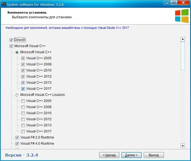191x161 pixels.
Task: Click the Выход exit button
Action: point(154,155)
